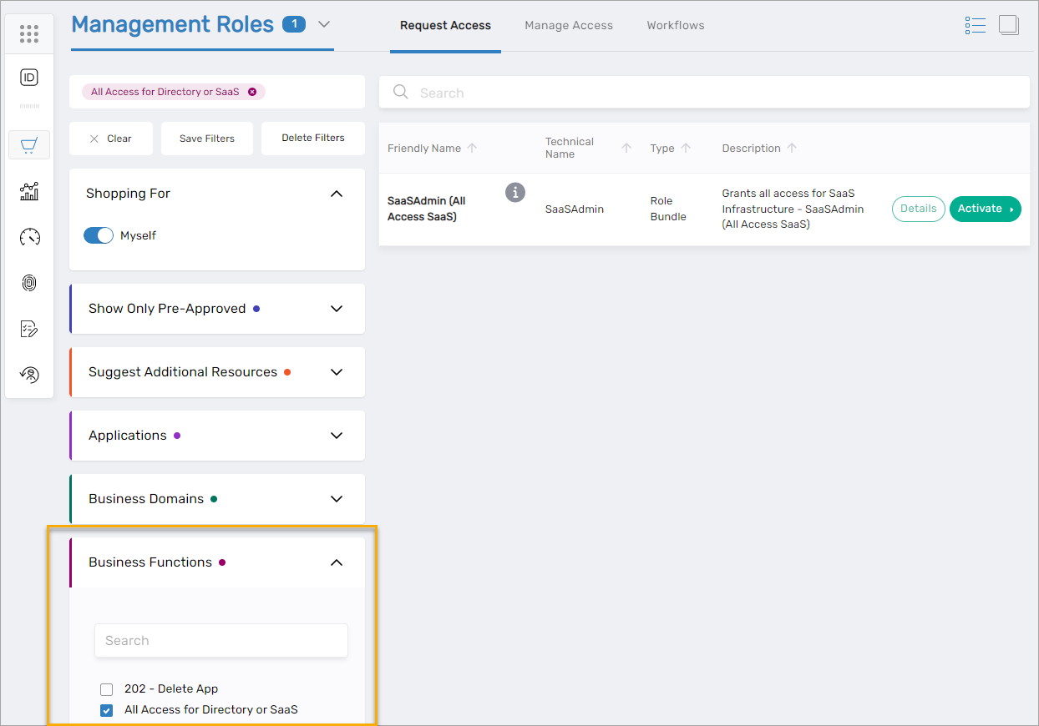Open the checklist edit sidebar icon
The image size is (1039, 726).
click(29, 329)
